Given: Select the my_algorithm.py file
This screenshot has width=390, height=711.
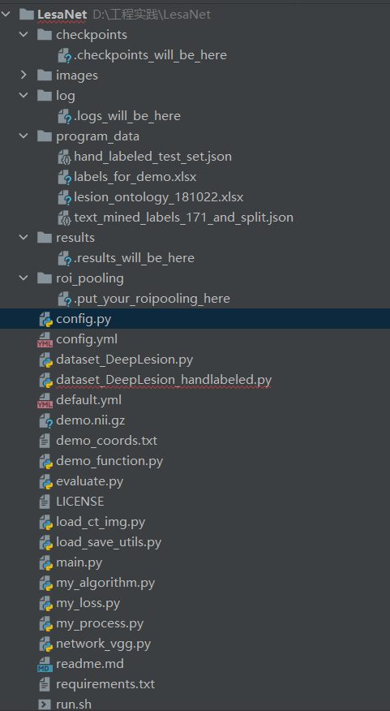Looking at the screenshot, I should click(105, 583).
